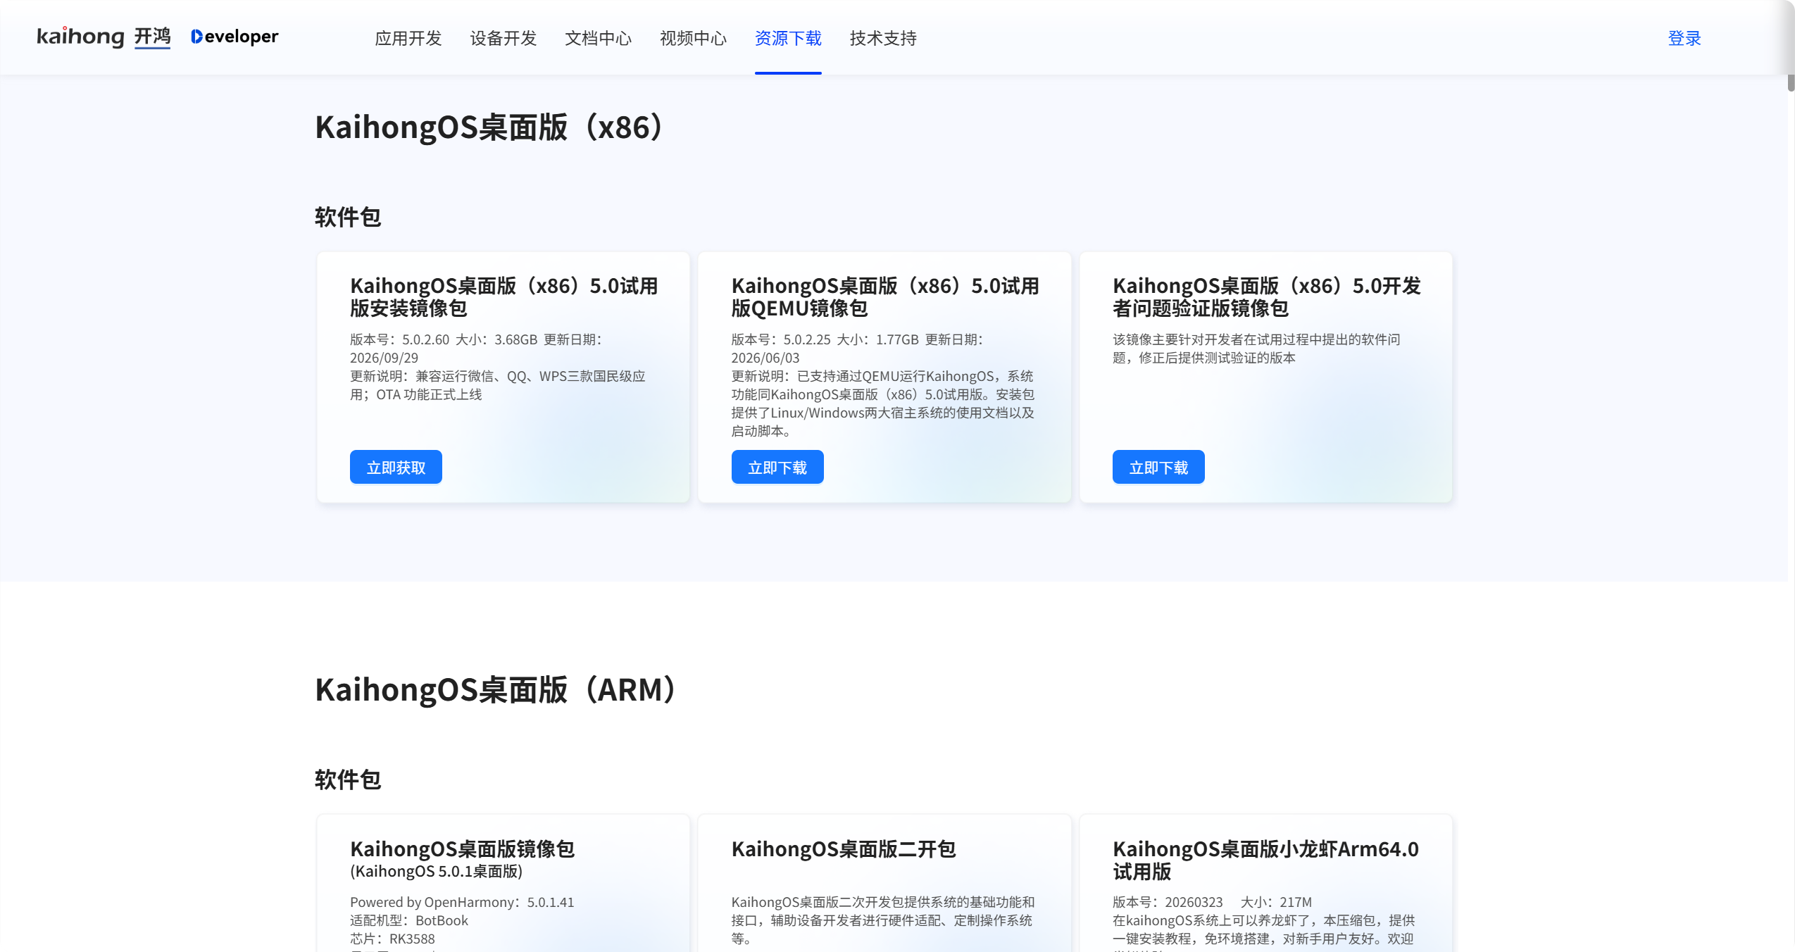Open the 5.0试用版QEMU镜像包 card title
This screenshot has height=952, width=1795.
[885, 297]
